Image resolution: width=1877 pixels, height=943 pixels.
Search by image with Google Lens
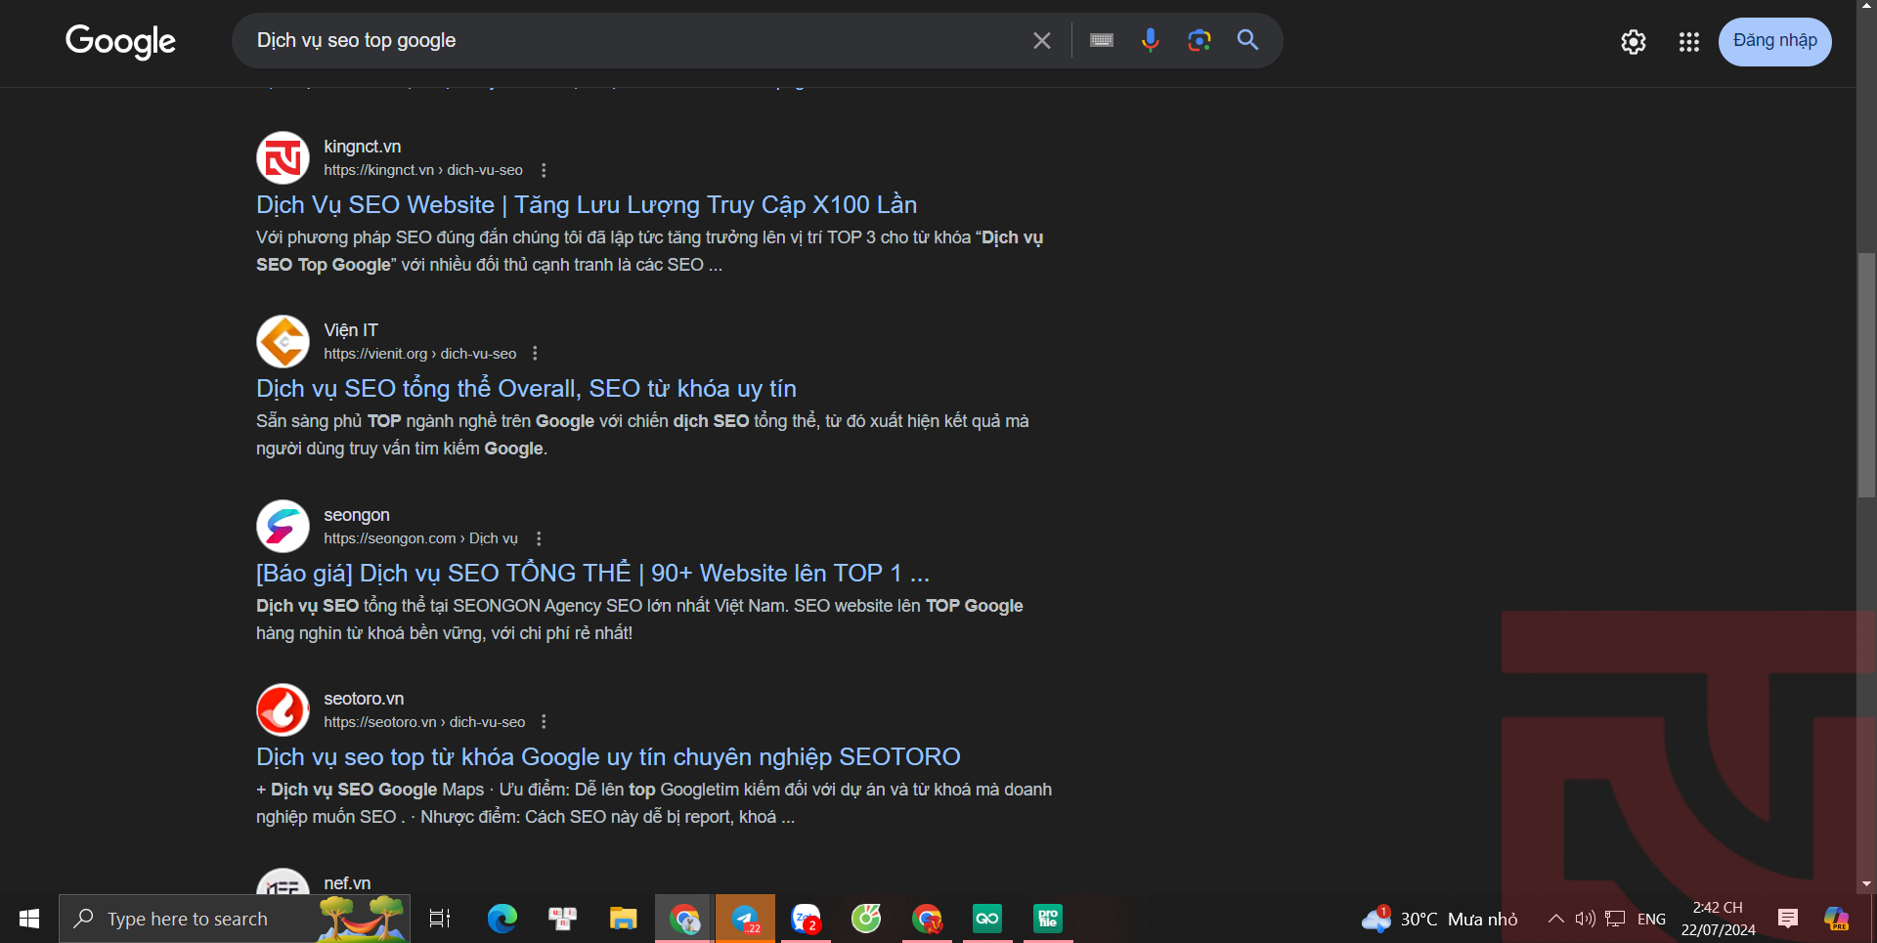(1200, 40)
